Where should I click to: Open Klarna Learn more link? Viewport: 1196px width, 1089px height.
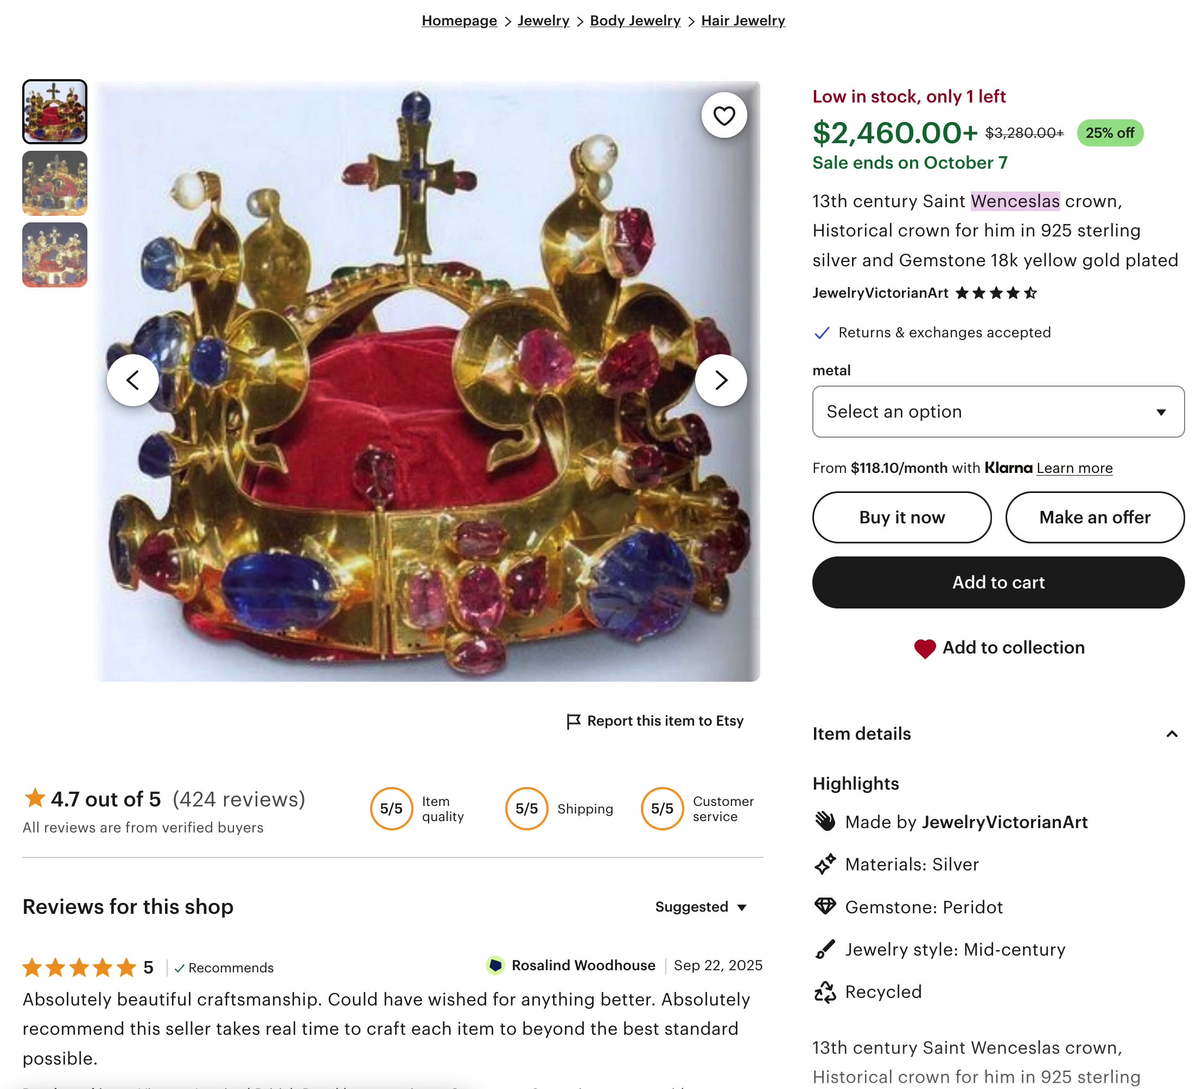(1074, 469)
